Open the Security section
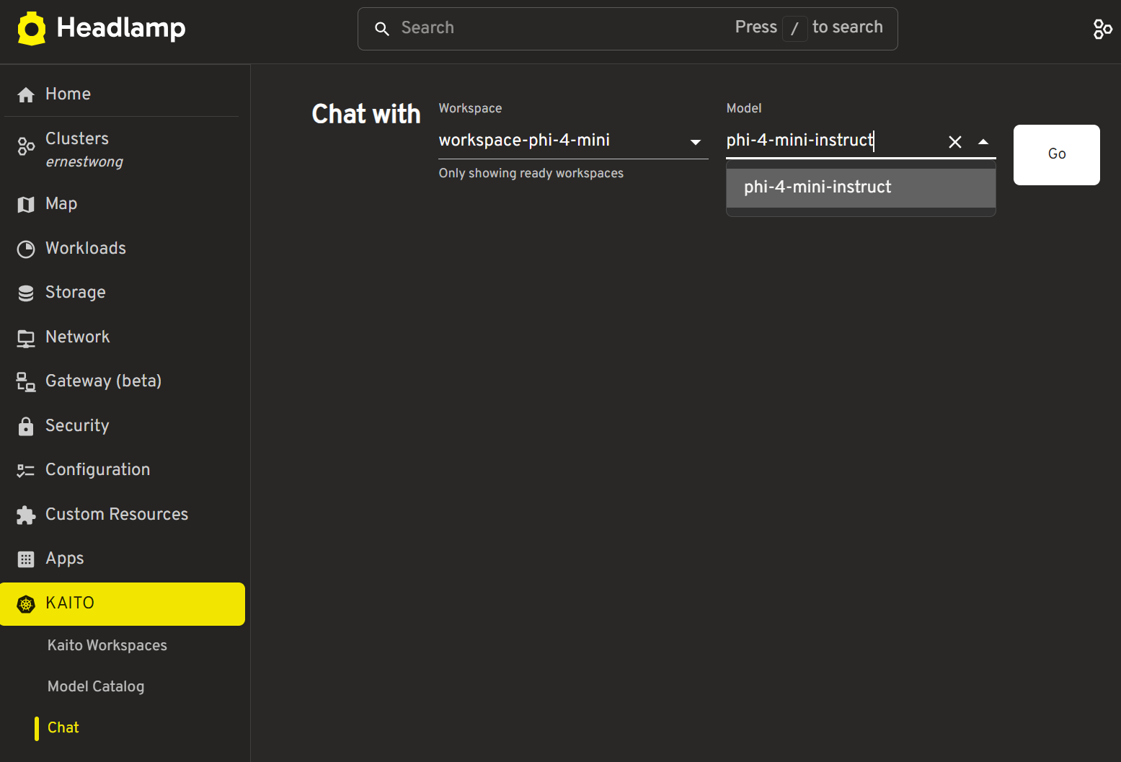 click(123, 425)
